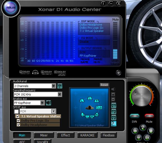Toggle the red Mute button

tap(149, 116)
